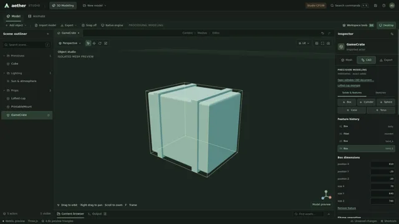Viewport: 399px width, 224px height.
Task: Collapse the Lighting group
Action: tap(4, 73)
